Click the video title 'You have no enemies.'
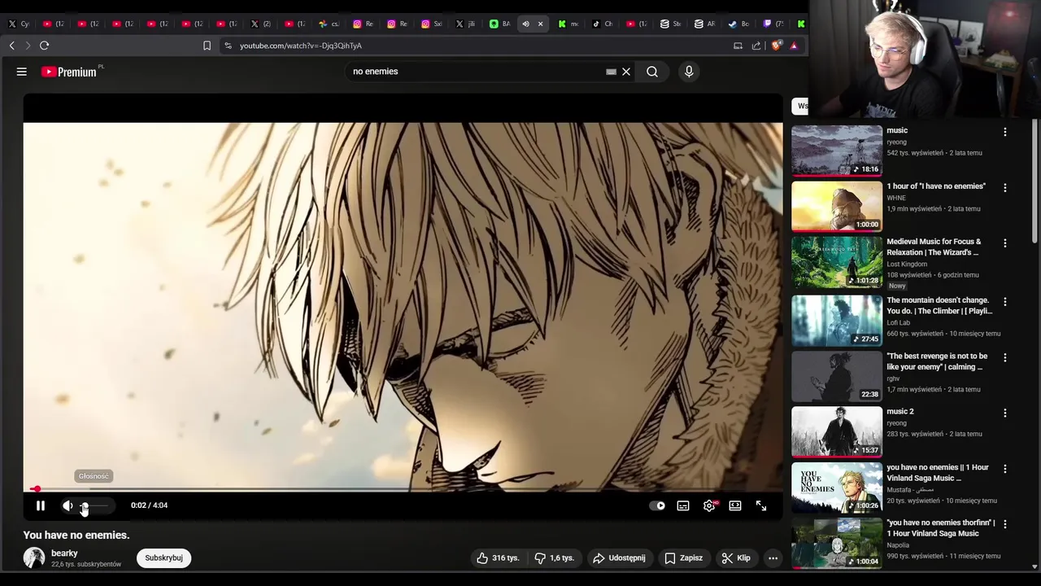 [76, 535]
